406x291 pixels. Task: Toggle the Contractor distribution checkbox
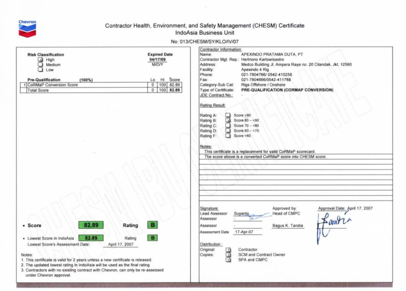click(228, 250)
